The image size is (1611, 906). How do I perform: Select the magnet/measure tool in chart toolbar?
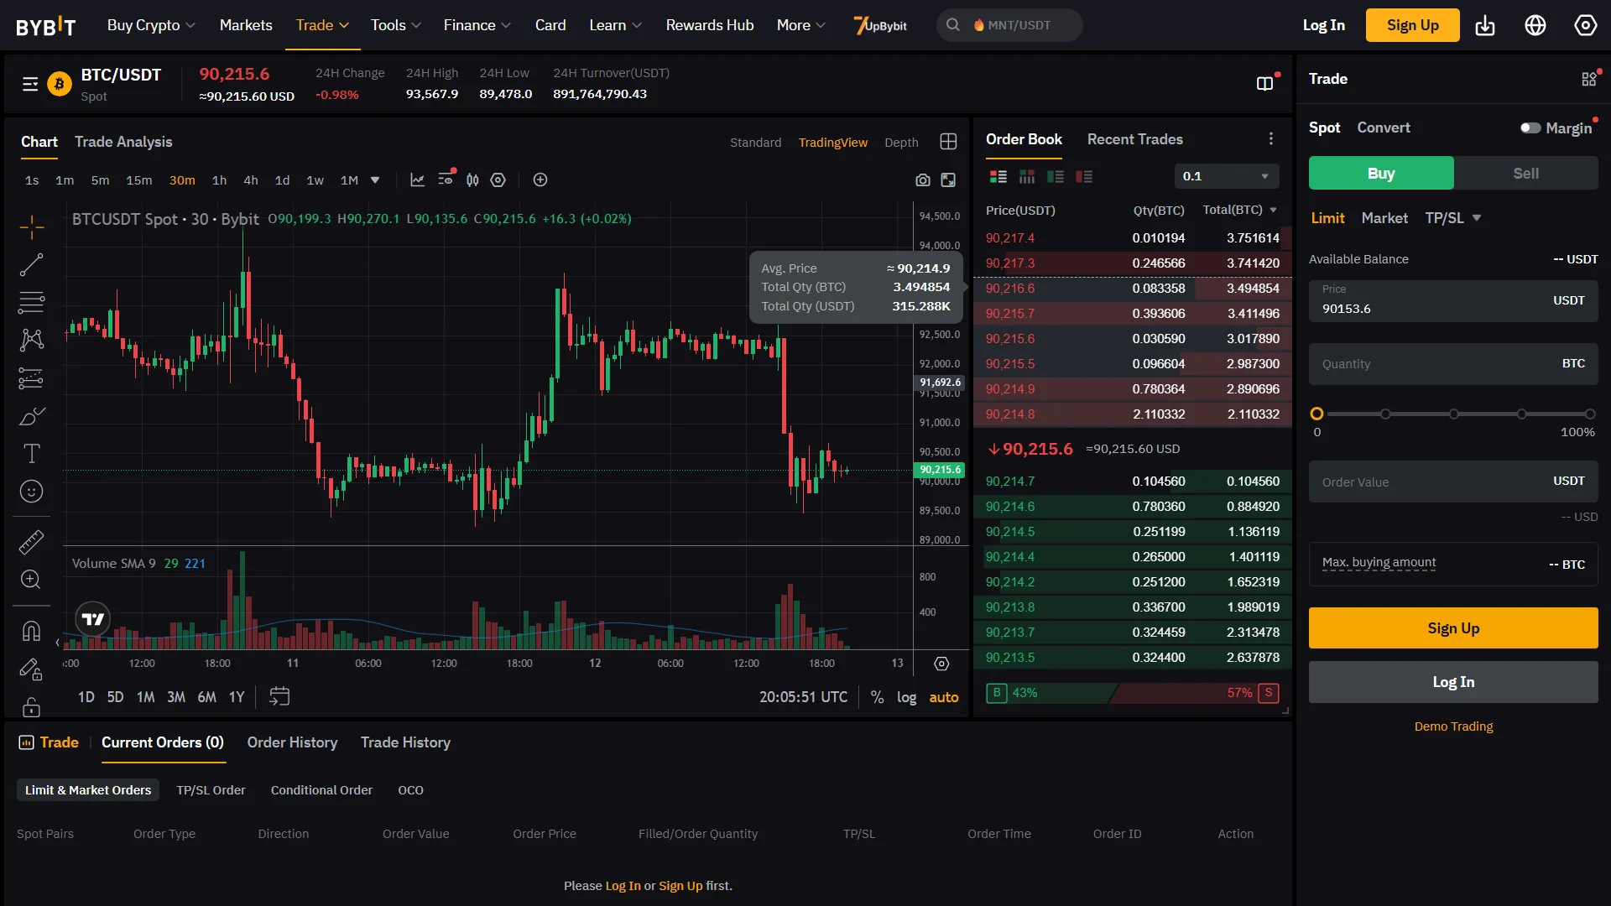click(x=31, y=541)
